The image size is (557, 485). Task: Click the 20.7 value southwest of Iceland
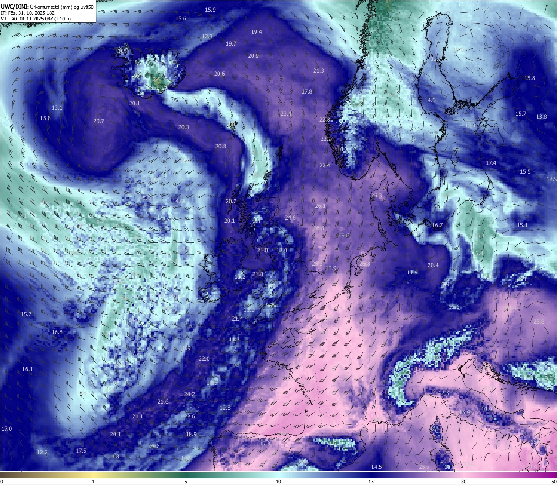tap(99, 121)
